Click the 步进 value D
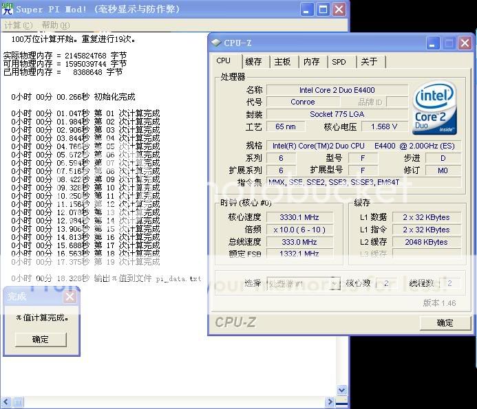The height and width of the screenshot is (409, 477). [443, 158]
